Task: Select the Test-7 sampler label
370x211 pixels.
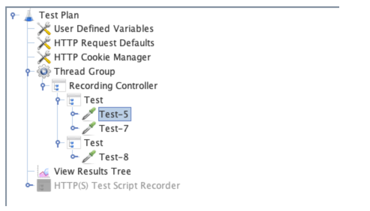Action: click(x=114, y=129)
